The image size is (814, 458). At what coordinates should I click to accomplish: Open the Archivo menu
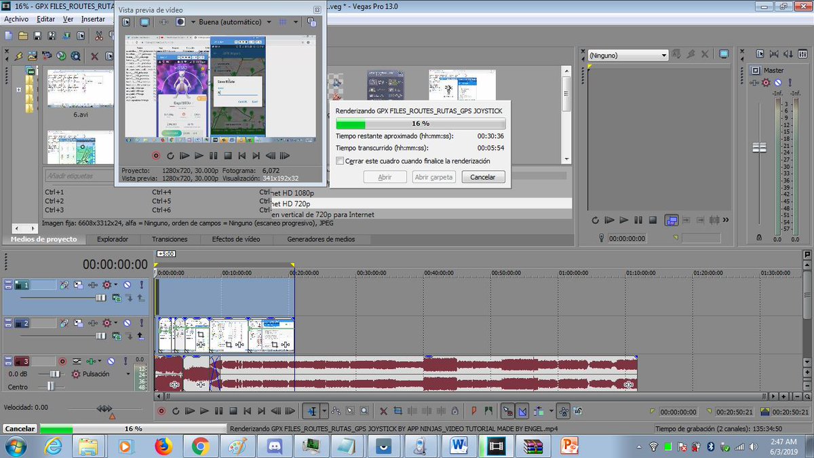16,19
